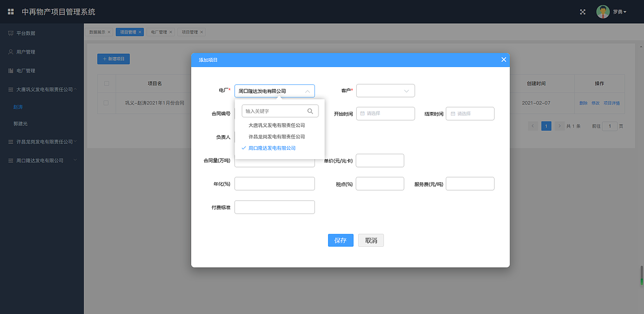Select page 1 in pagination
Screen dimensions: 644x314
coord(546,126)
